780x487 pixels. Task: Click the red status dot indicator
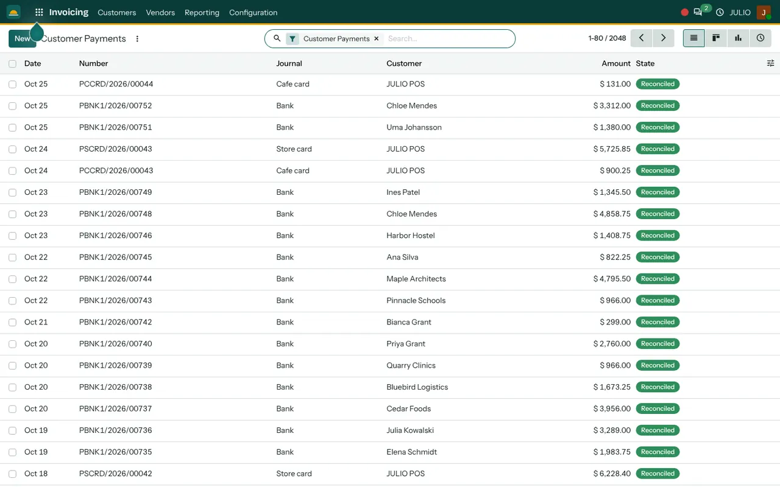coord(685,12)
